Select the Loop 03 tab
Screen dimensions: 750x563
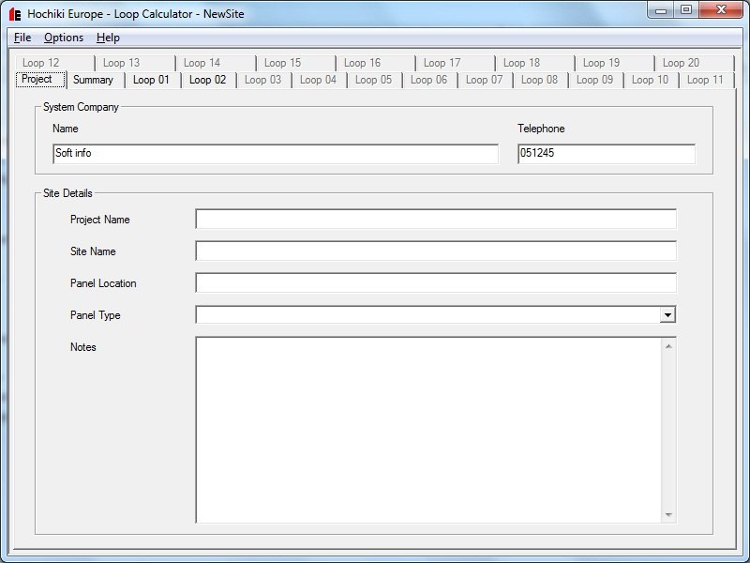pyautogui.click(x=263, y=80)
